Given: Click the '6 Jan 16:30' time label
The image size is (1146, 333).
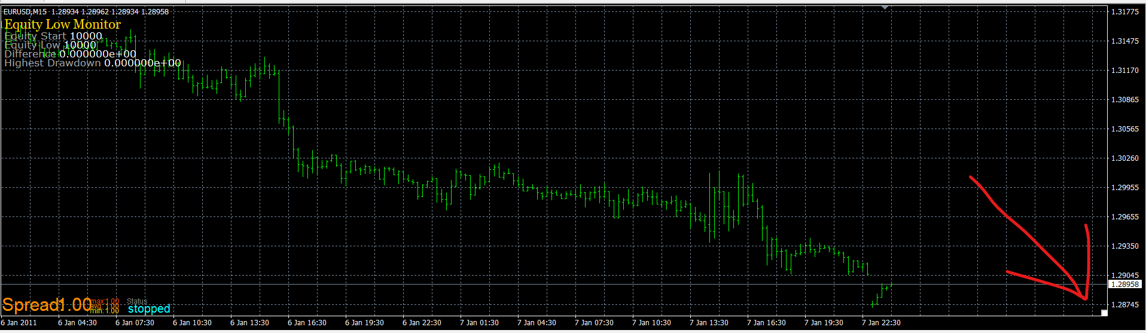Looking at the screenshot, I should click(307, 323).
